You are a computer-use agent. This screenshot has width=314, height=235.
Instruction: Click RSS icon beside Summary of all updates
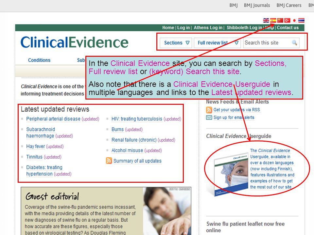coord(109,161)
